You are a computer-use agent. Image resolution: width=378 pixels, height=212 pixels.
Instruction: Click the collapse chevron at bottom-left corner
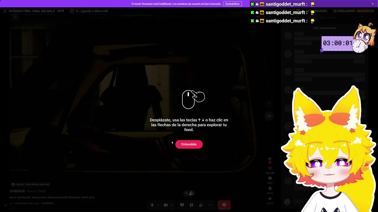(5, 205)
